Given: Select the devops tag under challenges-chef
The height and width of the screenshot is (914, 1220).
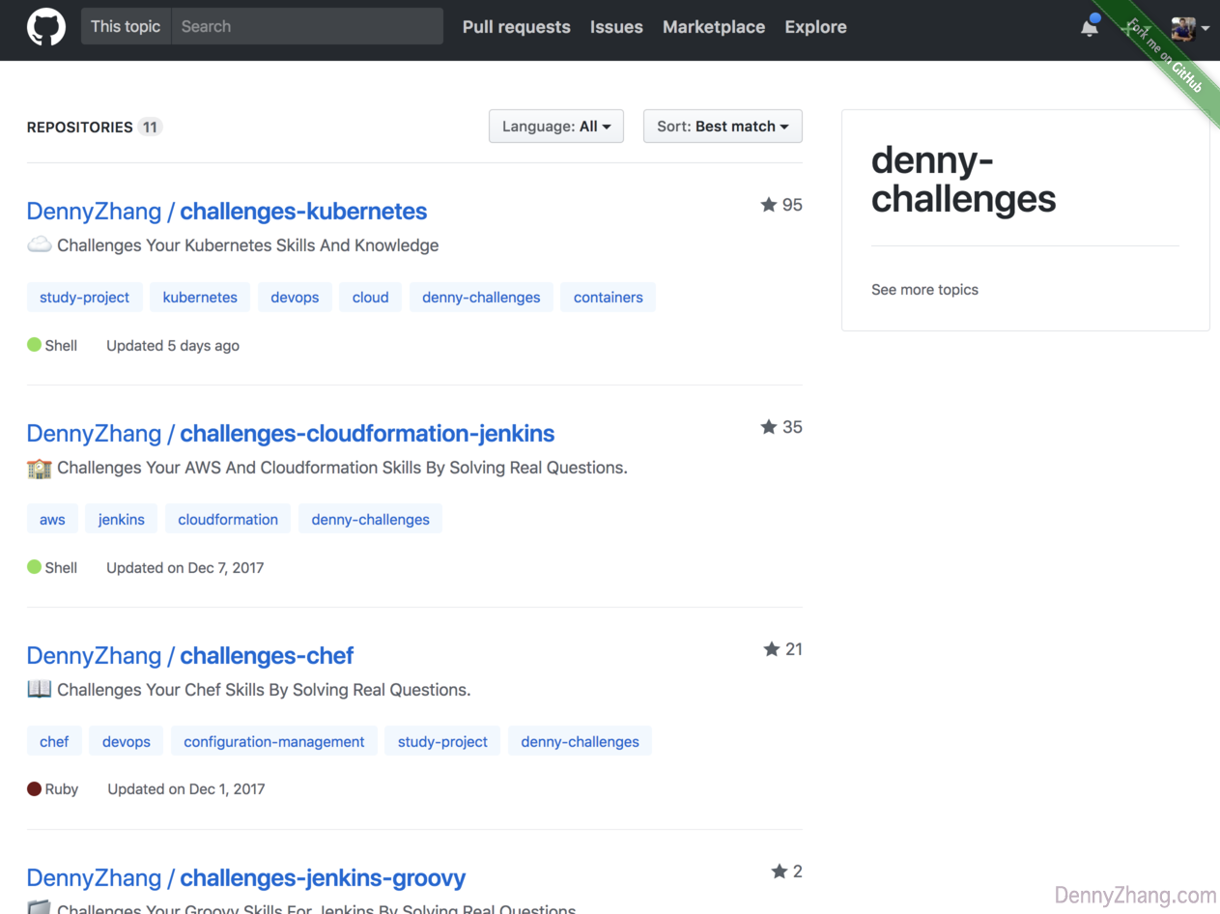Looking at the screenshot, I should click(x=127, y=742).
